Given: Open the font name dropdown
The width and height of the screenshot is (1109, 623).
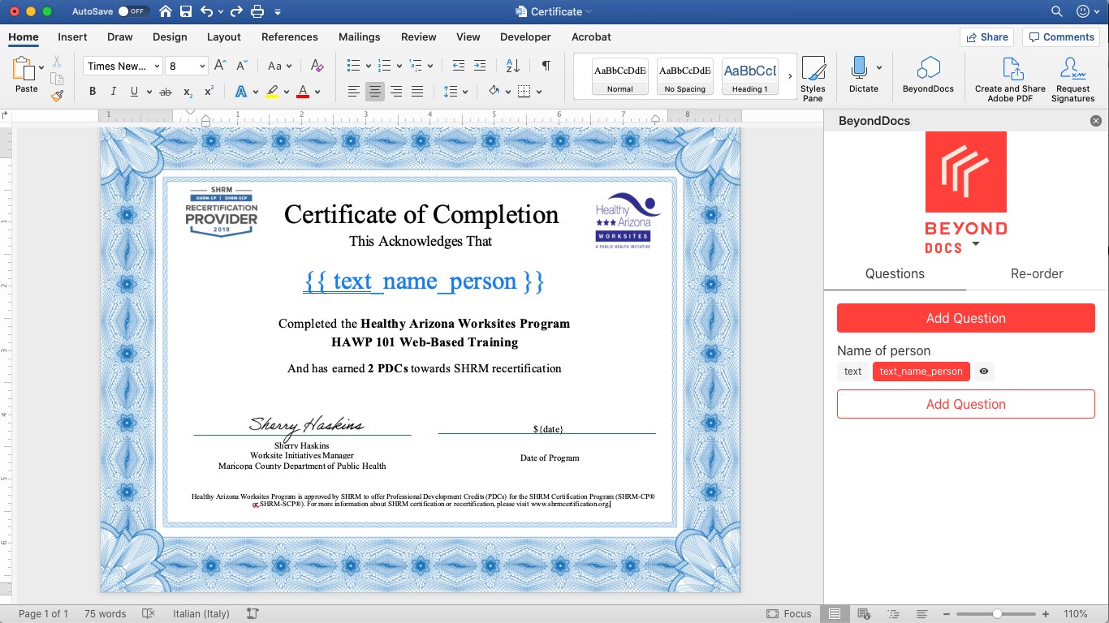Looking at the screenshot, I should (x=157, y=67).
